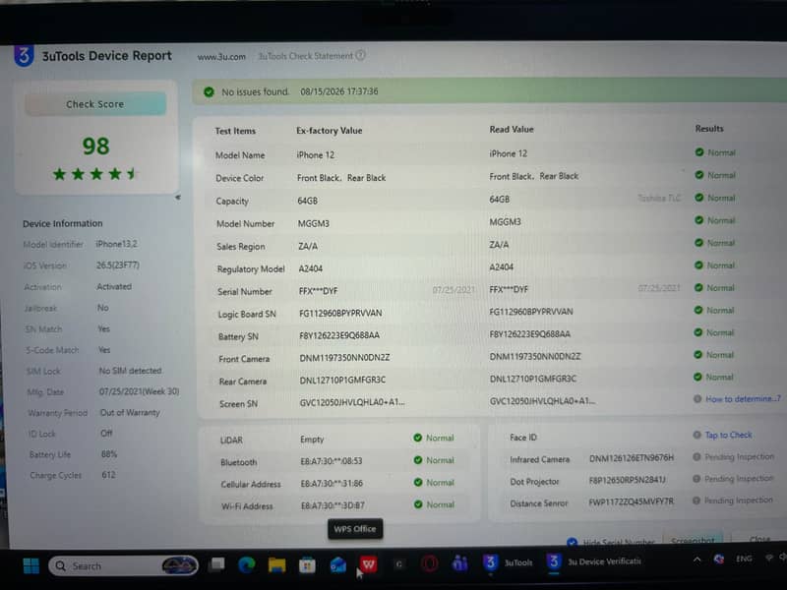Viewport: 787px width, 590px height.
Task: Click the ENG language indicator
Action: [x=744, y=559]
